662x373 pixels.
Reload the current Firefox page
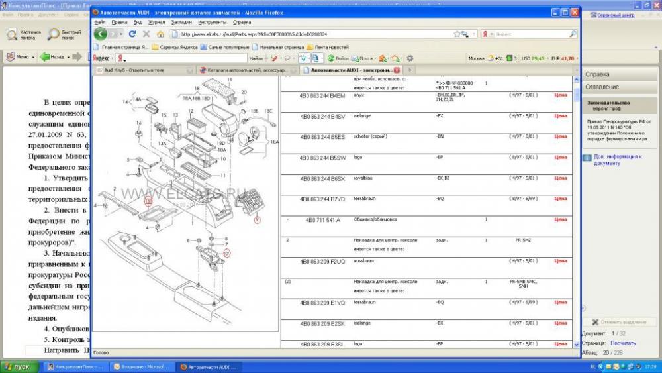pyautogui.click(x=132, y=34)
